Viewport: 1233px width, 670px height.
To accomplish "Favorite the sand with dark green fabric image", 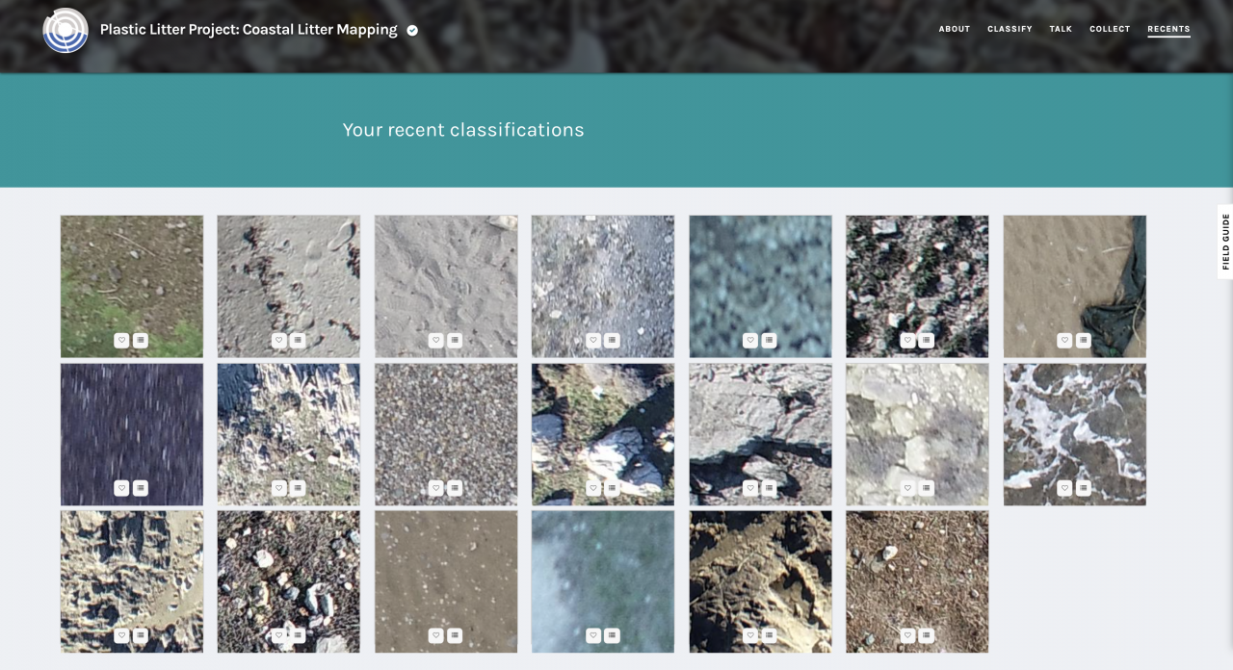I will [x=1064, y=340].
